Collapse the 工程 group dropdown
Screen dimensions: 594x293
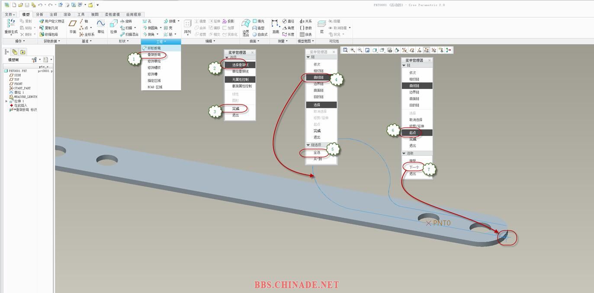point(161,41)
